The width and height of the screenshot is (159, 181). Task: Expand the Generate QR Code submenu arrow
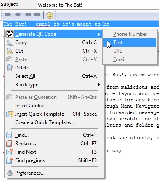(x=99, y=34)
